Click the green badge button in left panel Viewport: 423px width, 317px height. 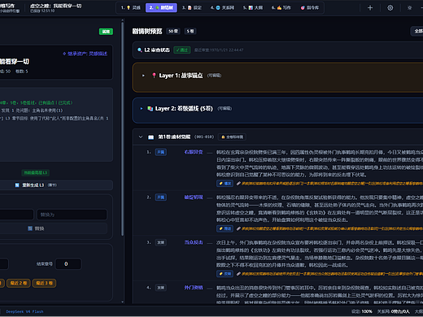pyautogui.click(x=106, y=32)
